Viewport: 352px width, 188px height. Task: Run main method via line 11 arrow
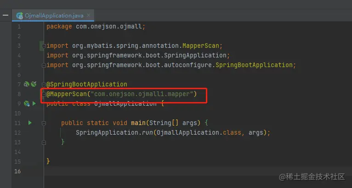coord(30,123)
